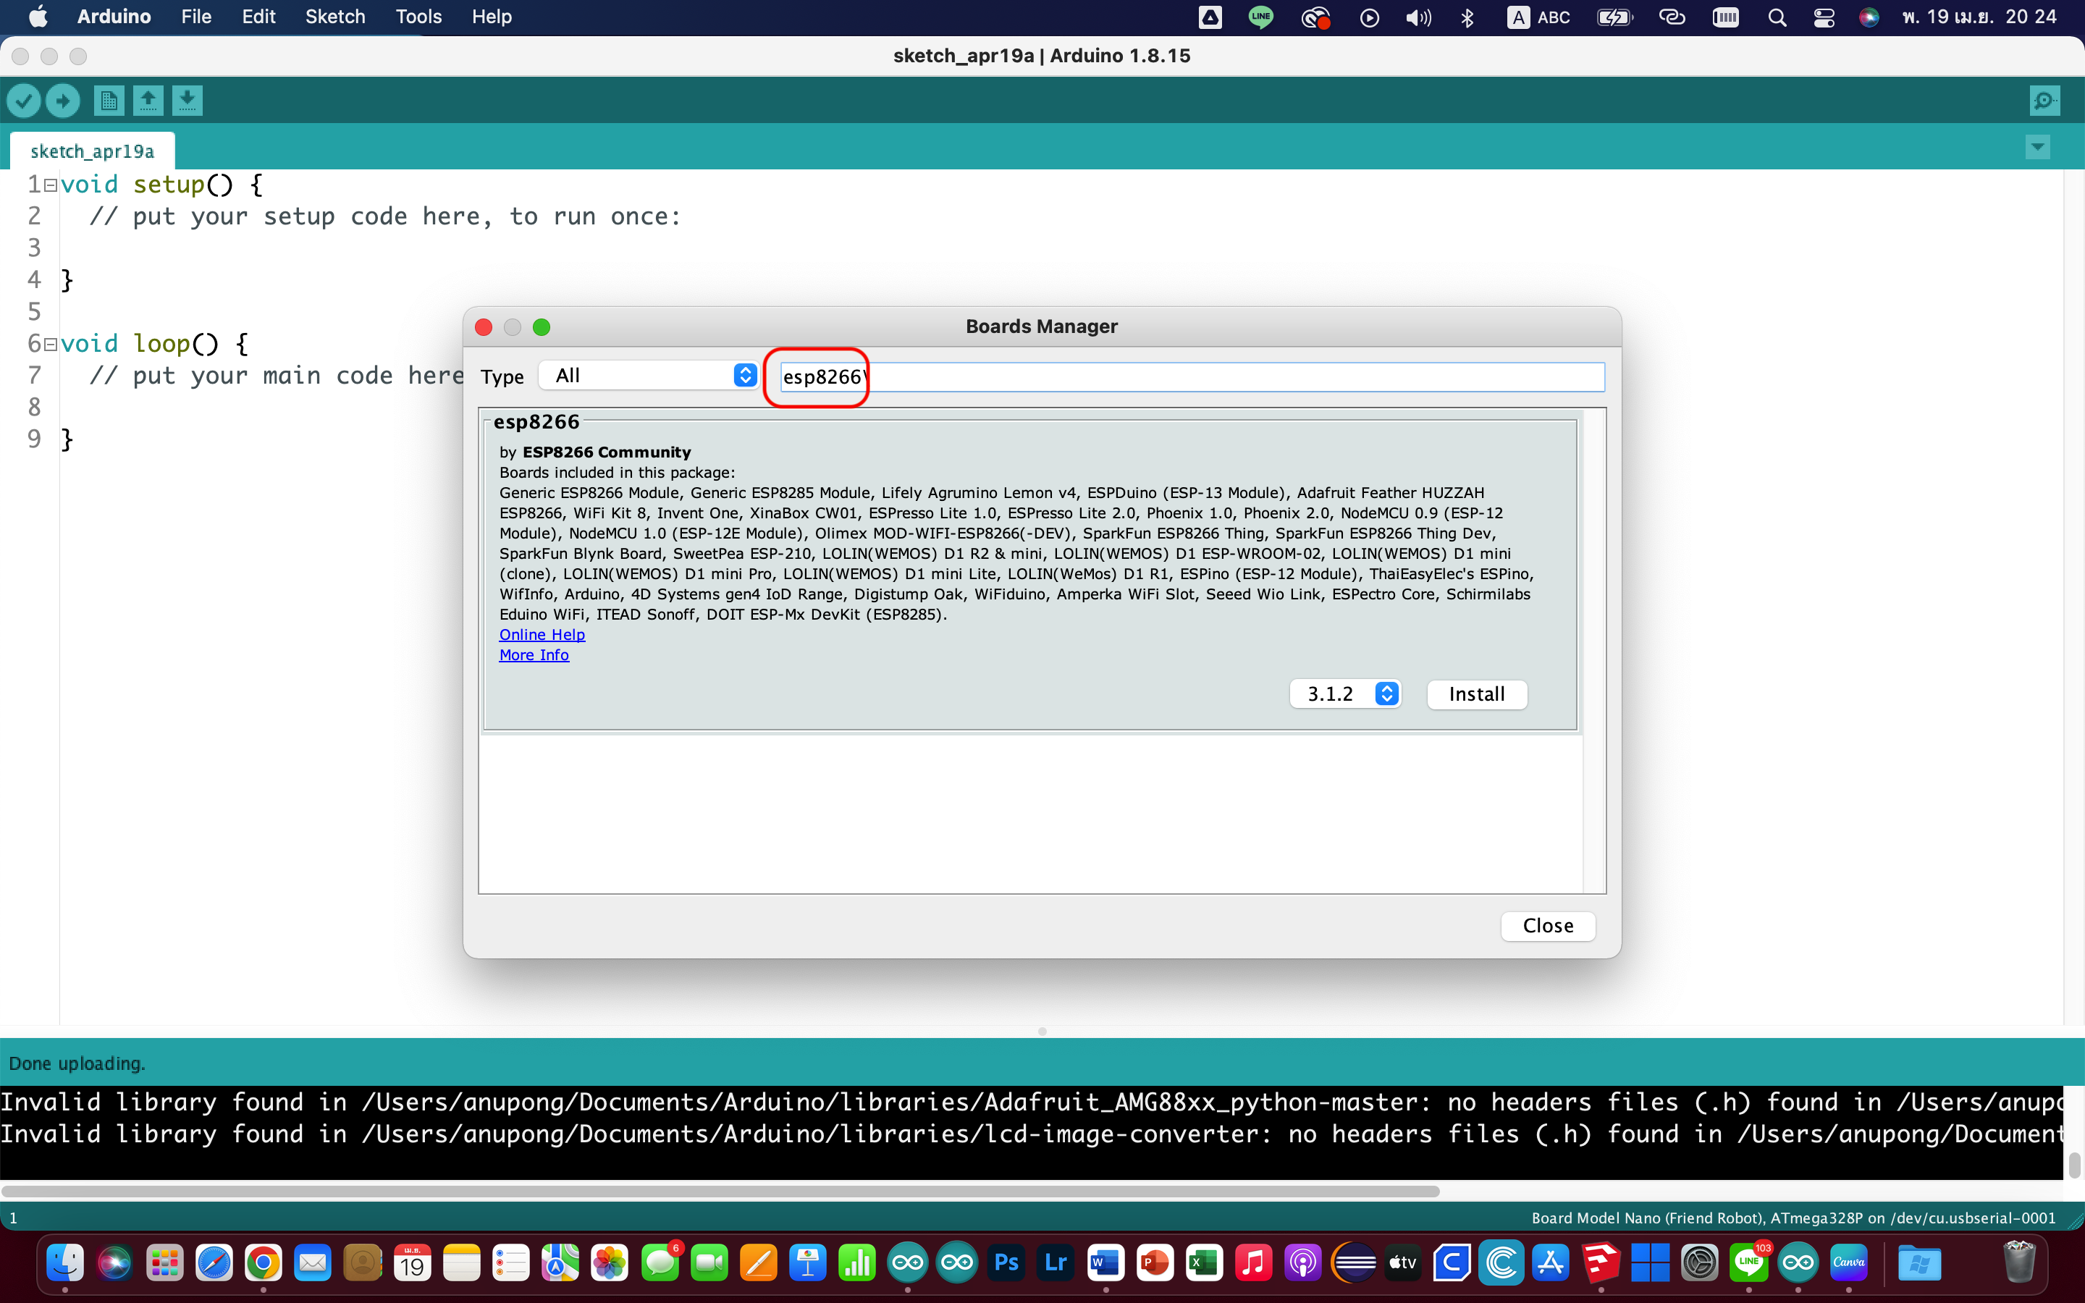Open PowerPoint from the Dock
Viewport: 2085px width, 1303px height.
[x=1155, y=1263]
